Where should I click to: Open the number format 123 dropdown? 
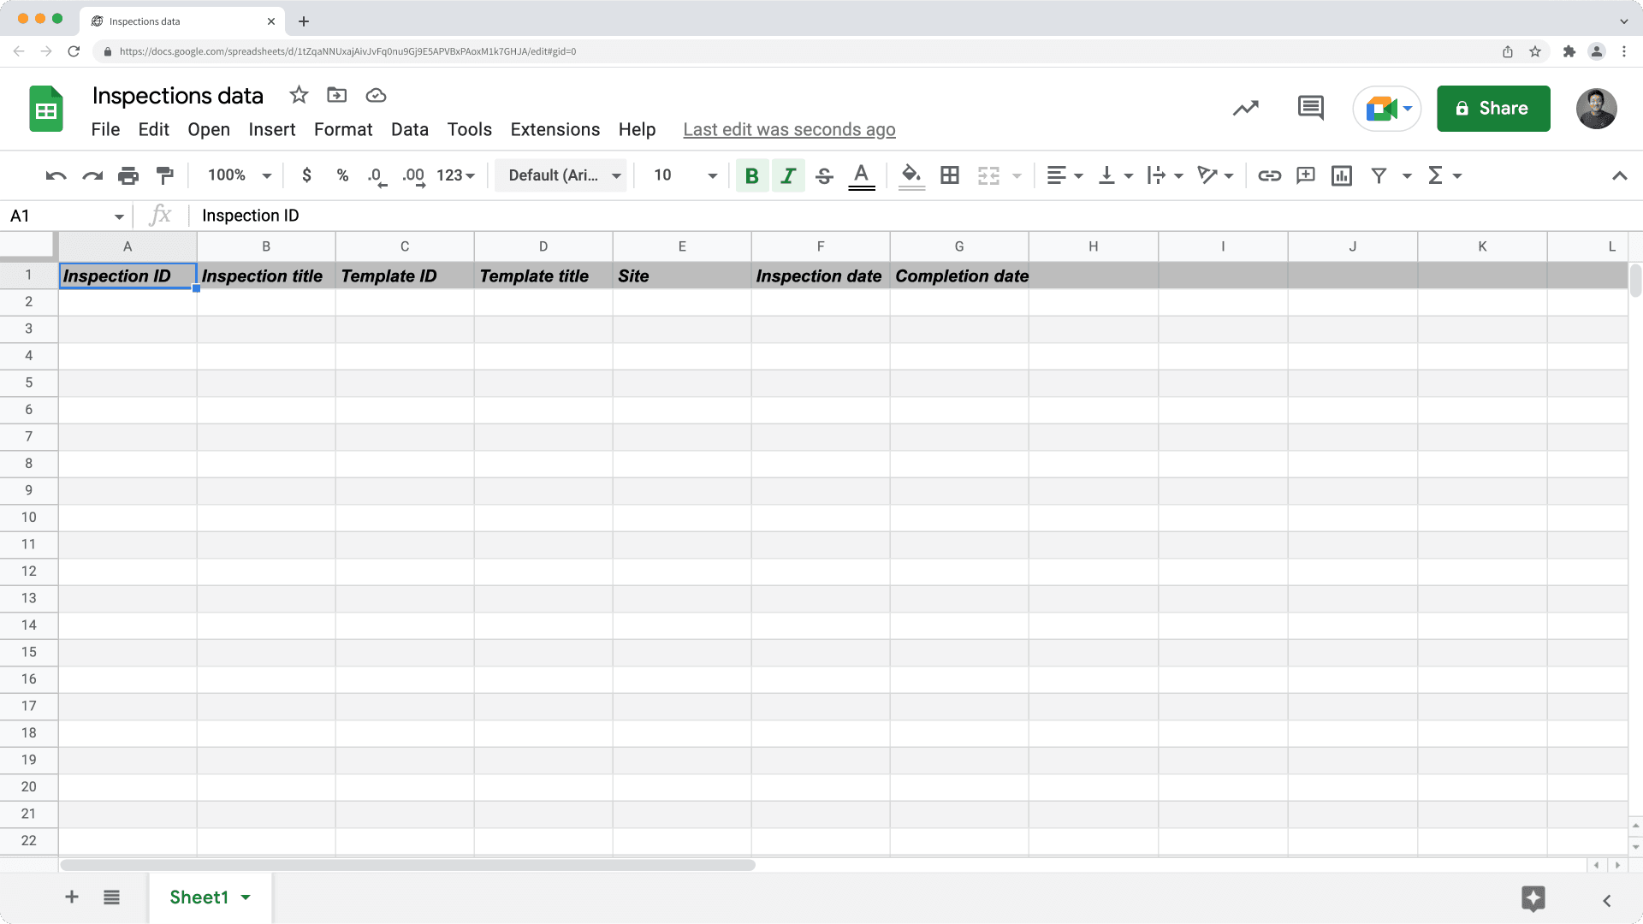pyautogui.click(x=454, y=175)
